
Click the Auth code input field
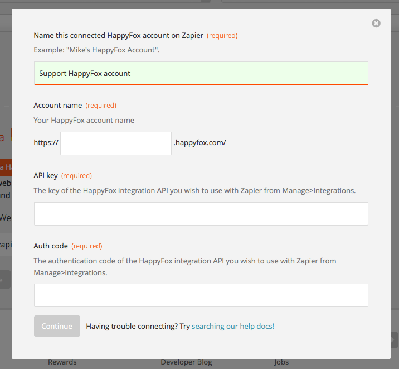(x=201, y=295)
